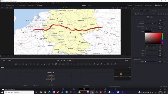
Task: Open Nodes panel options menu
Action: 129,67
